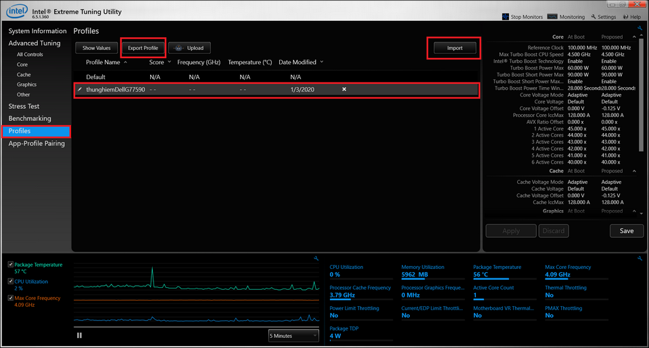
Task: Click the Export Profile button
Action: point(143,48)
